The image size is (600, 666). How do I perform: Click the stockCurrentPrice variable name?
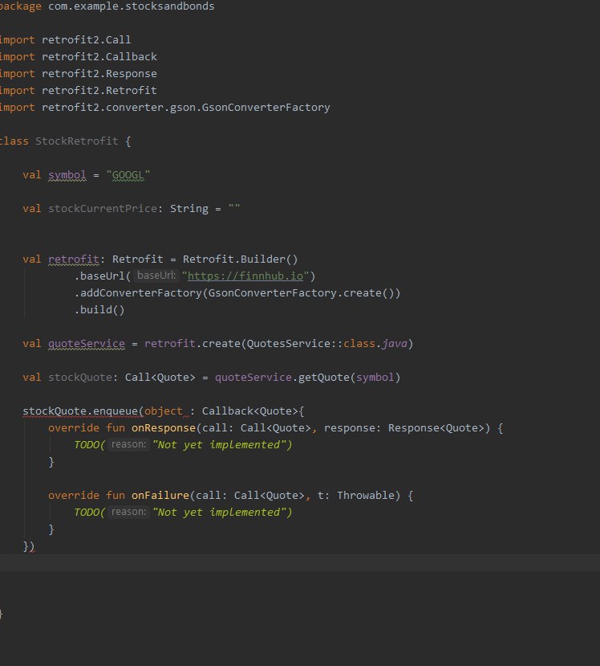[x=102, y=209]
